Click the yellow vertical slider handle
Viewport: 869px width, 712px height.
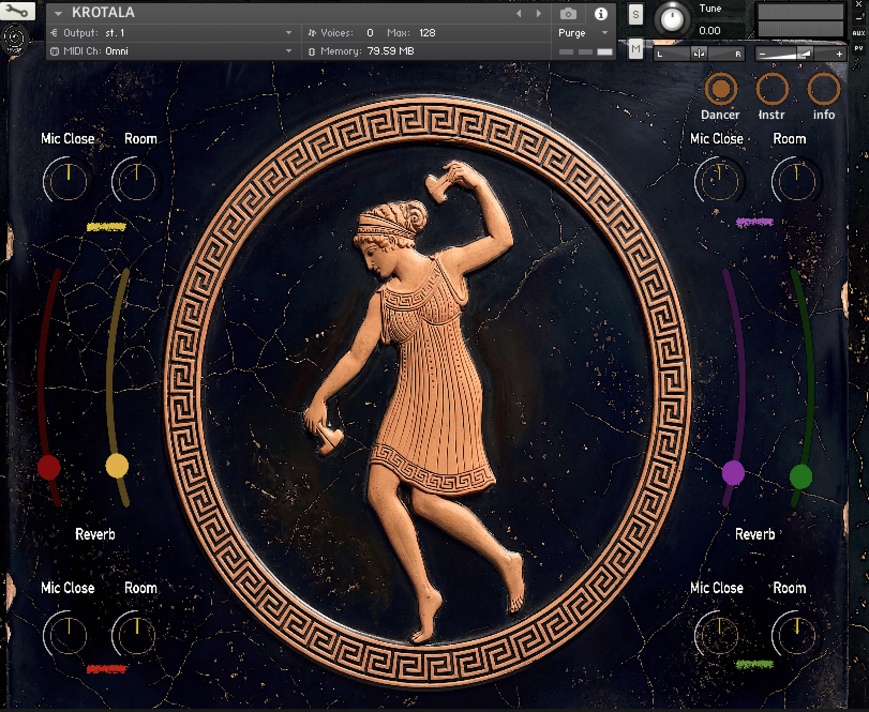pos(117,465)
